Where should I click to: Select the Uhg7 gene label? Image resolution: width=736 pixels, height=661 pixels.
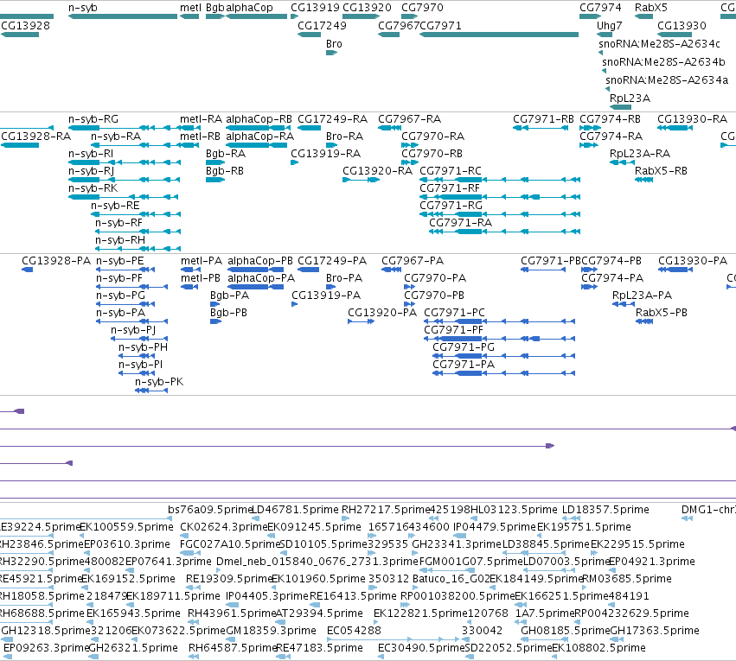(x=609, y=26)
